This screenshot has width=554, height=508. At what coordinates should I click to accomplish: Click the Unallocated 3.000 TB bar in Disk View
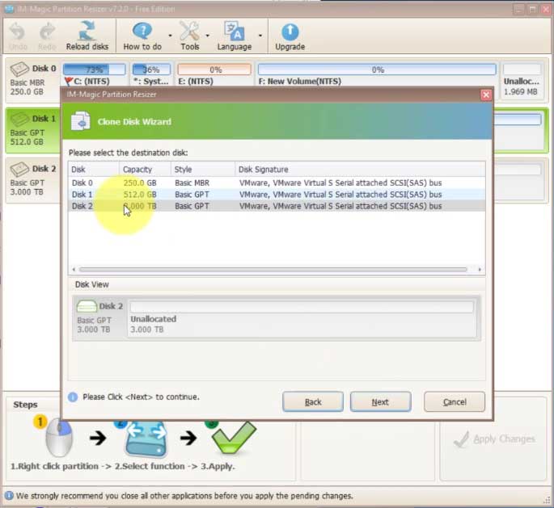click(302, 307)
